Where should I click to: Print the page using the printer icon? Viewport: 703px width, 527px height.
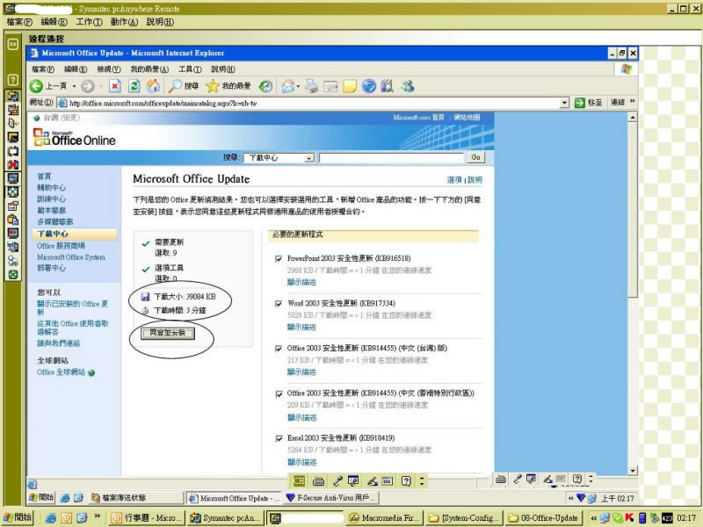[312, 86]
